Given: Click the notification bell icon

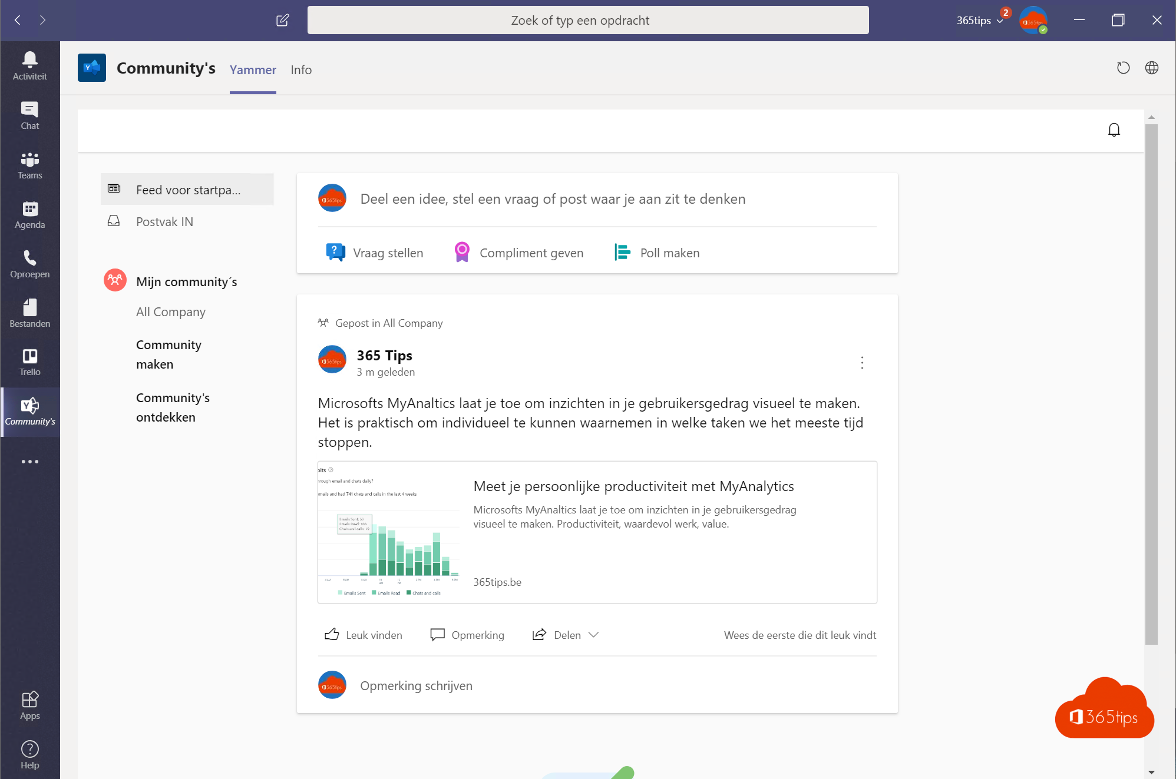Looking at the screenshot, I should tap(1114, 130).
